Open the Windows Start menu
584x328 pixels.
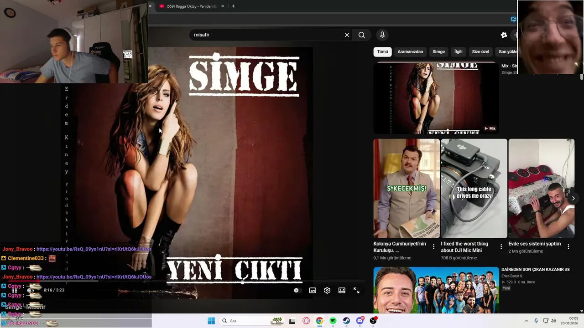pos(211,321)
